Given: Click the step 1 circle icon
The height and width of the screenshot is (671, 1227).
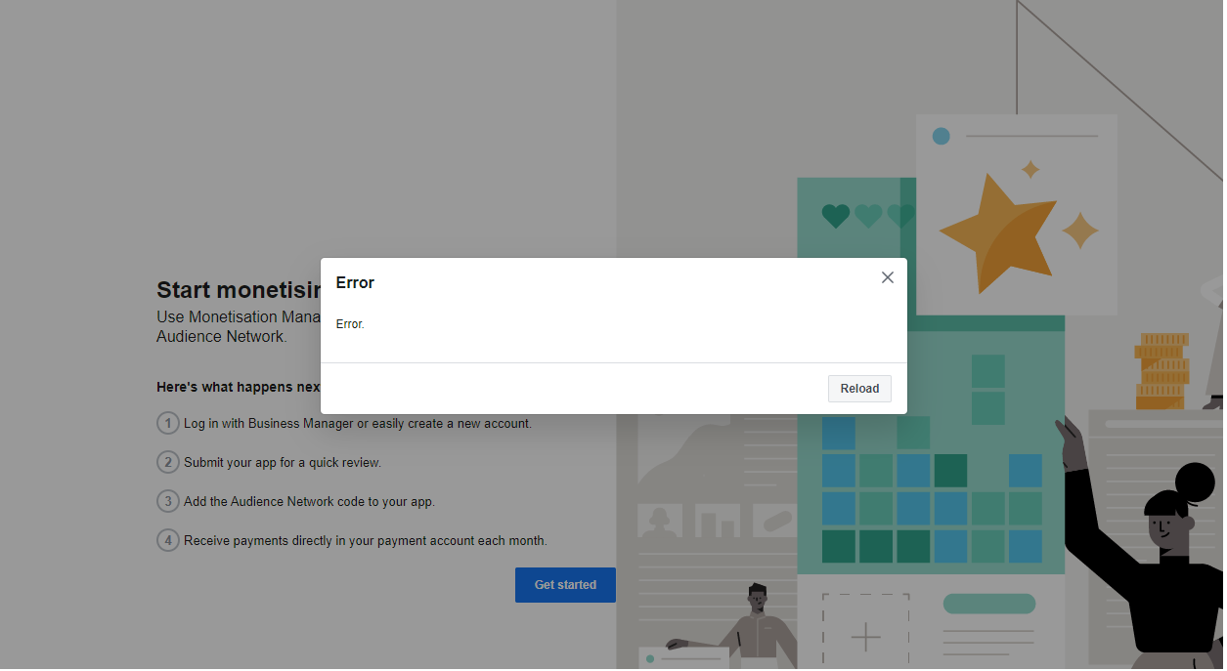Looking at the screenshot, I should (x=168, y=424).
